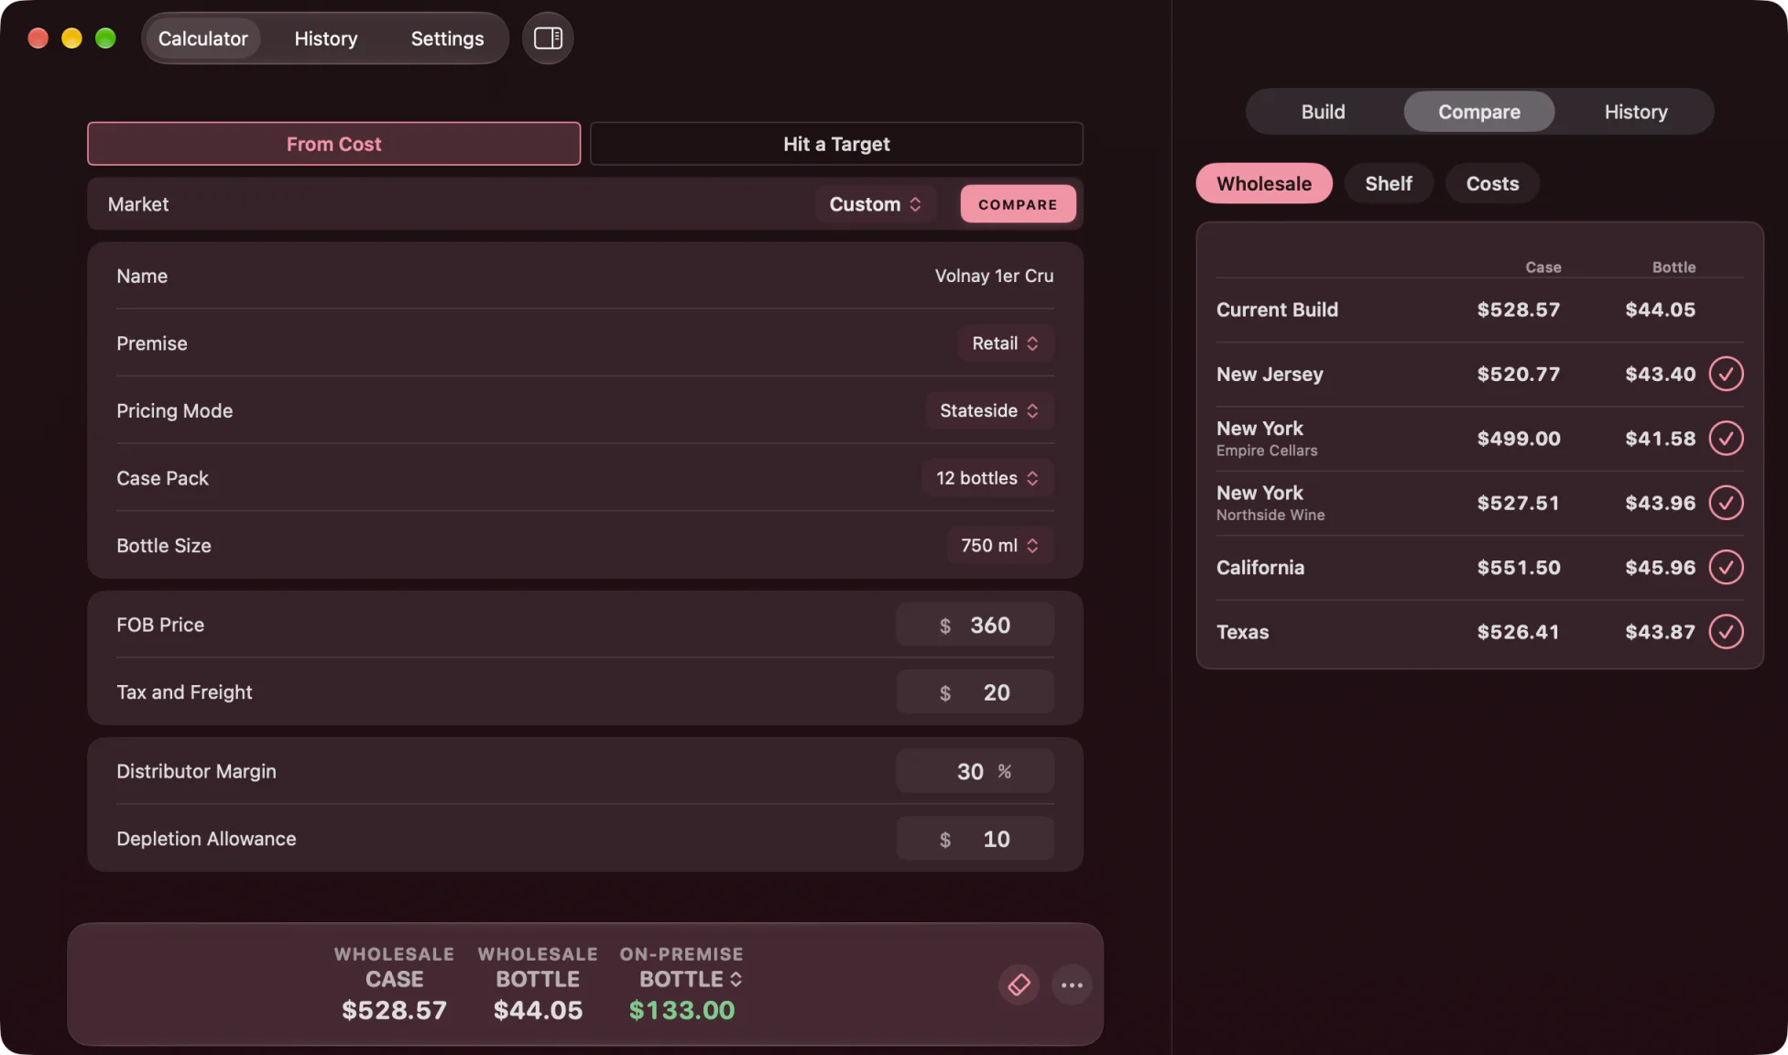Edit the Name field Volnay 1er Cru
The width and height of the screenshot is (1788, 1055).
[994, 277]
